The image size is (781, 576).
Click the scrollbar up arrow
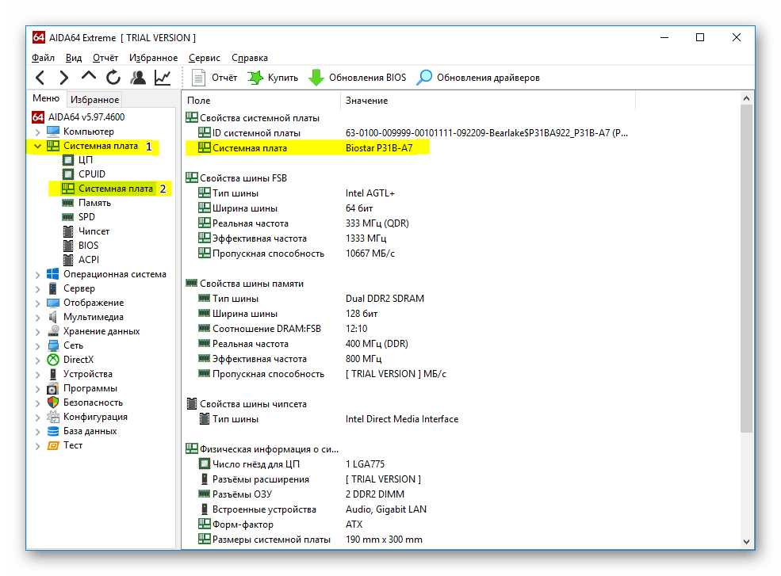coord(746,98)
